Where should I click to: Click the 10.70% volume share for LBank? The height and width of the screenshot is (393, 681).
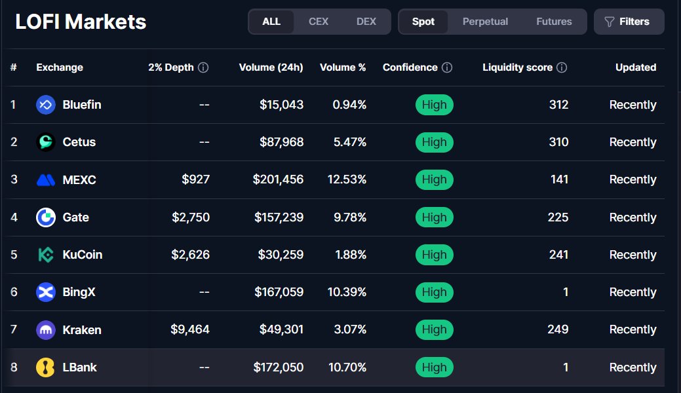pos(347,367)
